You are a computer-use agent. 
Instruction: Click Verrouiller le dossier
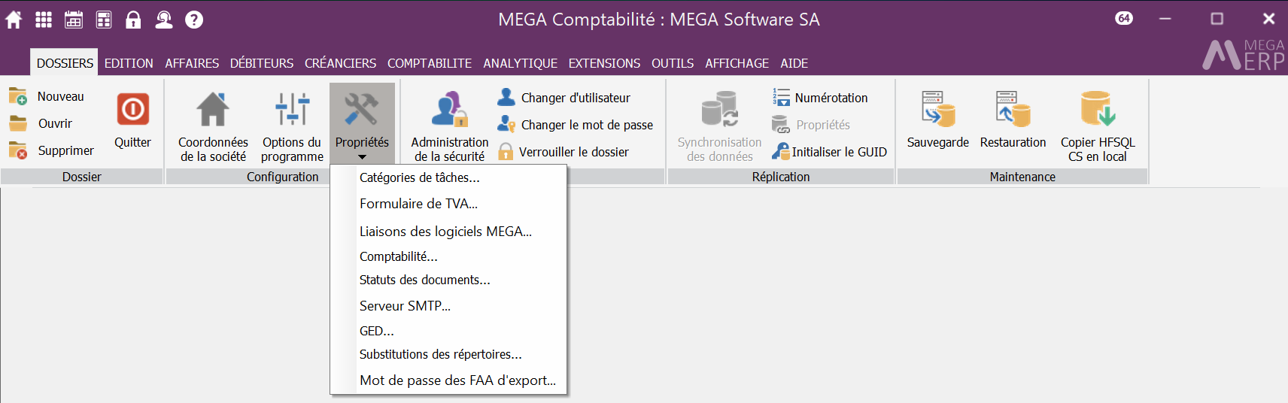pyautogui.click(x=573, y=152)
